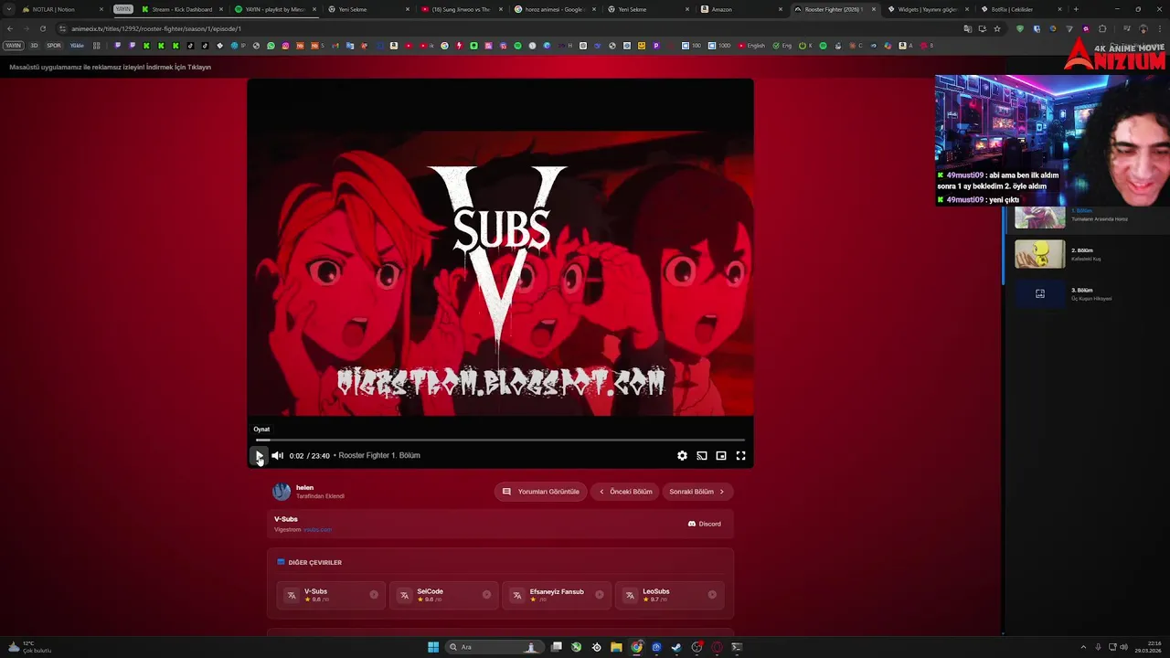
Task: Select the LeoSubs translation card
Action: (x=670, y=595)
